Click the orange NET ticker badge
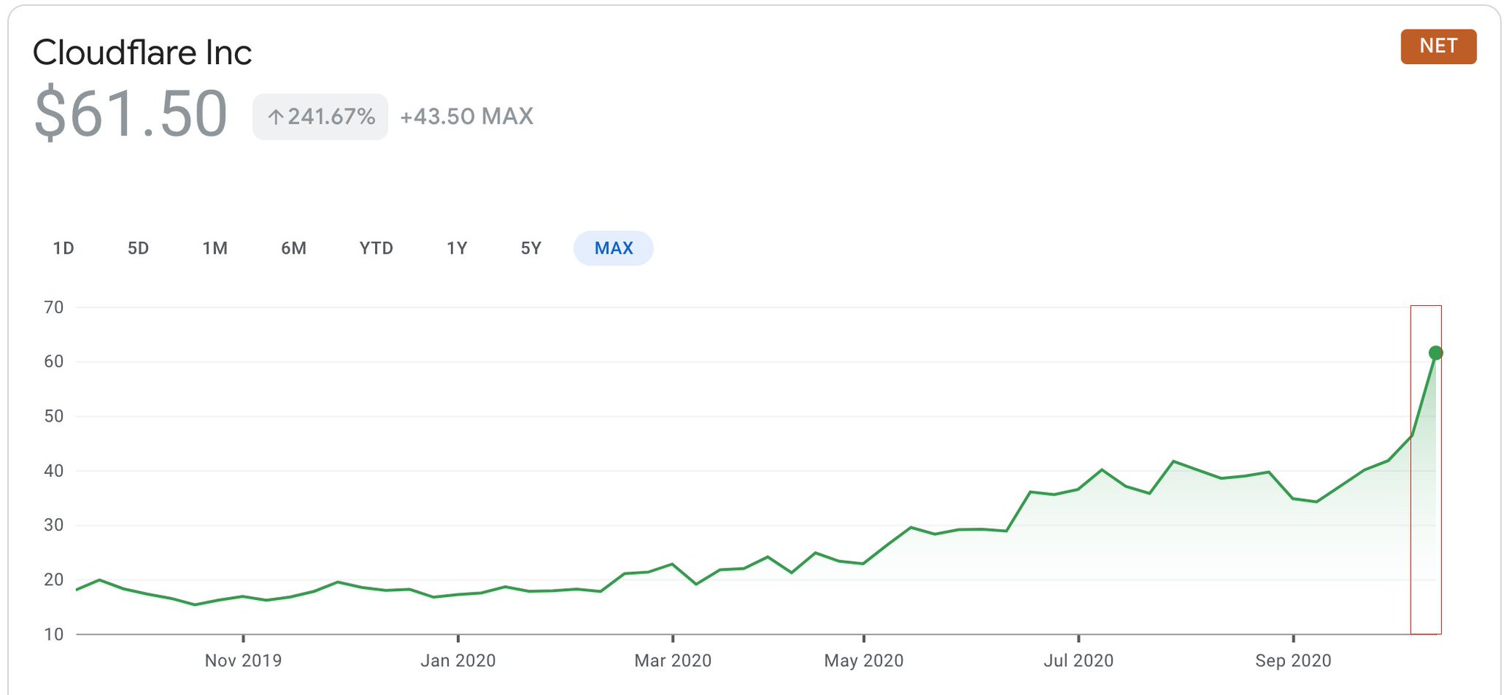The width and height of the screenshot is (1509, 695). coord(1438,46)
